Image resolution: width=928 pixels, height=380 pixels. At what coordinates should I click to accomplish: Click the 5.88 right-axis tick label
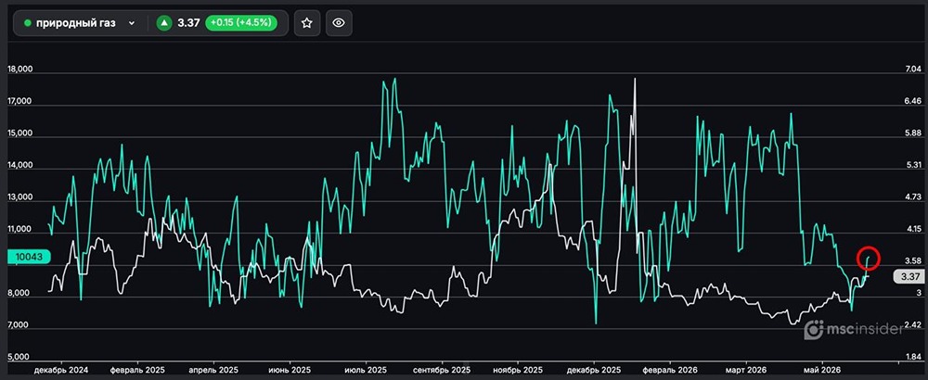pos(913,133)
